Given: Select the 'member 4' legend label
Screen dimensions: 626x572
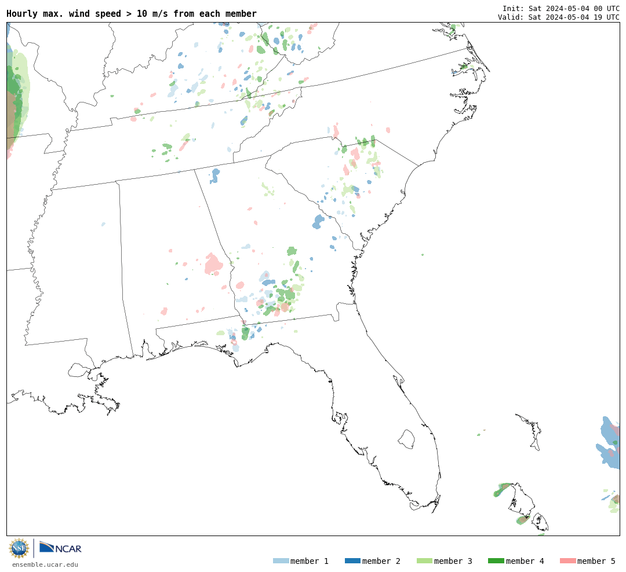Looking at the screenshot, I should (525, 561).
